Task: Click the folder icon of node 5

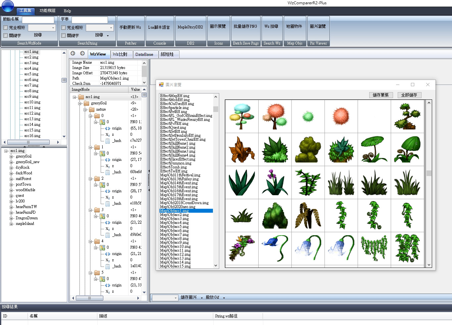Action: [x=97, y=272]
